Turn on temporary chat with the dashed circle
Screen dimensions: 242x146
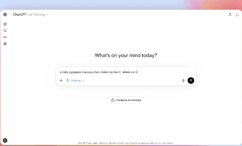[237, 15]
